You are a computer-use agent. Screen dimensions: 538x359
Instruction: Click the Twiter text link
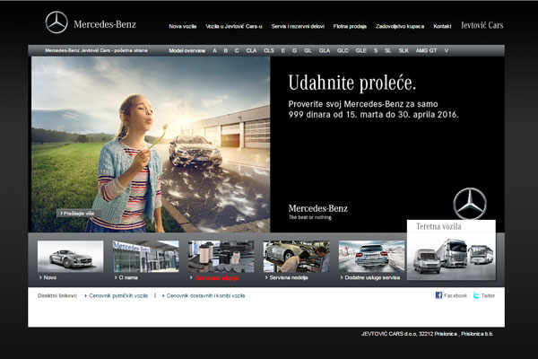488,296
